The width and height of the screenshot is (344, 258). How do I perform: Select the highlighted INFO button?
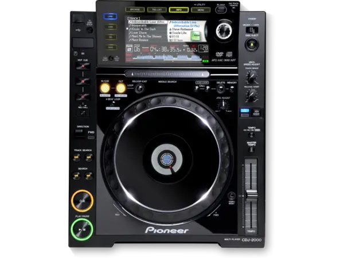(x=179, y=10)
